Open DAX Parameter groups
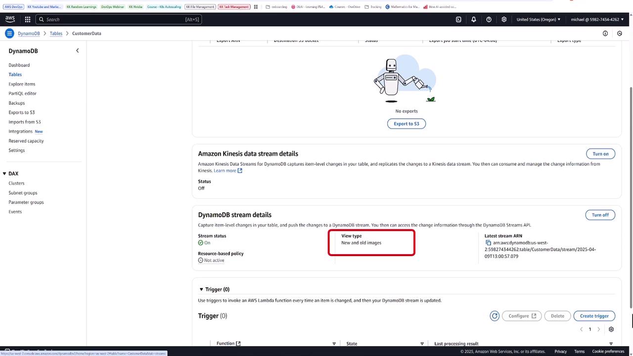Viewport: 633px width, 356px height. [26, 202]
